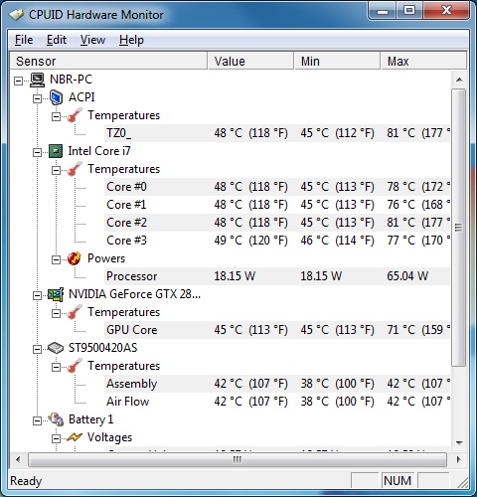The image size is (477, 497).
Task: Click the thermometer icon under NVIDIA GeForce
Action: (75, 312)
